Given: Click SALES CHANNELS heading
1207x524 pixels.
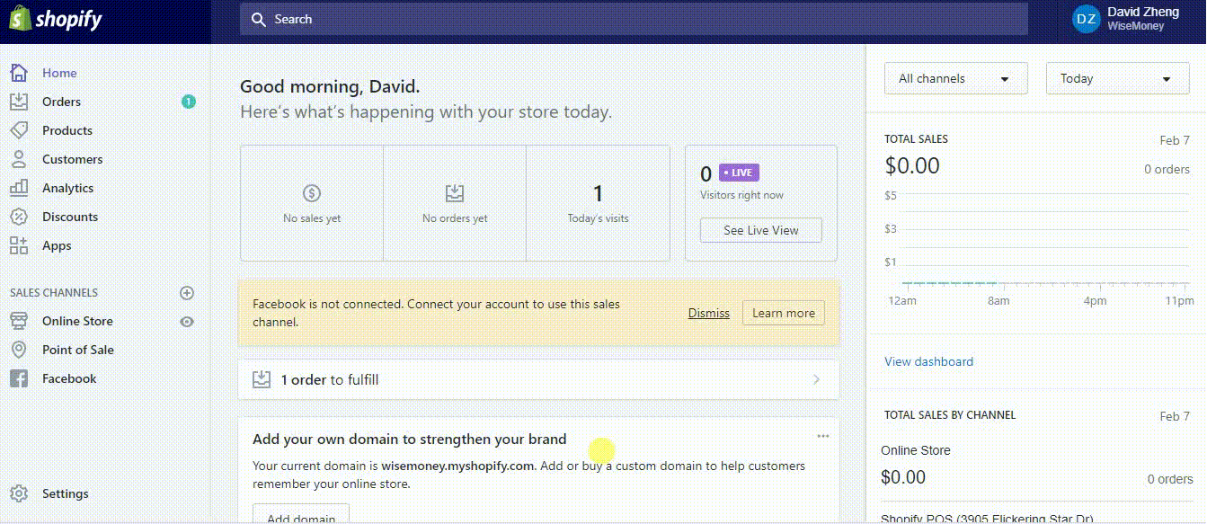Looking at the screenshot, I should (54, 292).
